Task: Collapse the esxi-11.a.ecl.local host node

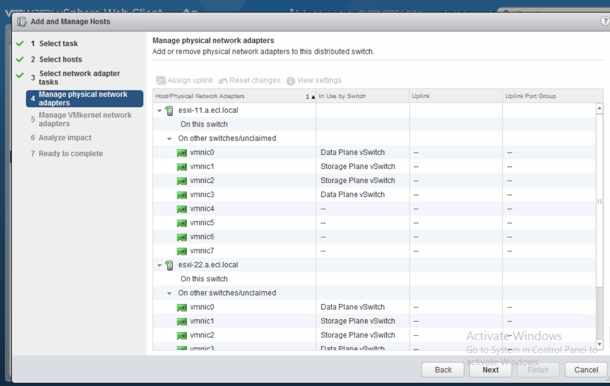Action: click(160, 110)
